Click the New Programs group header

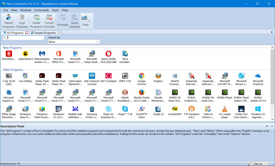12,48
